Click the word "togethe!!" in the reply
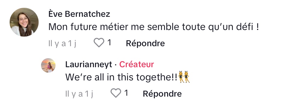This screenshot has height=108, width=286. [x=157, y=78]
